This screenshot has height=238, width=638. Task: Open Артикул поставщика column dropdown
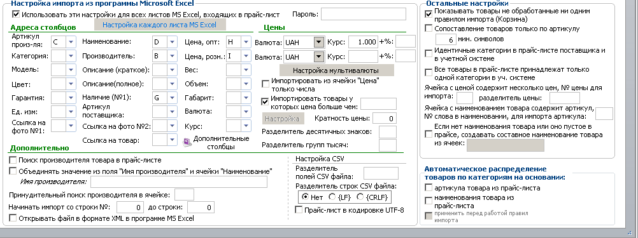172,112
